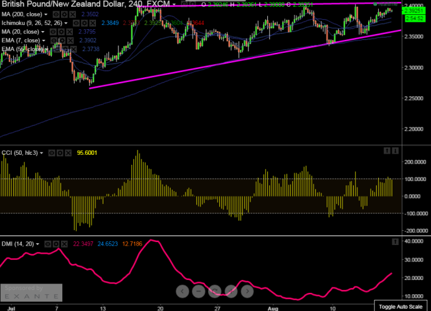Remove the Ichimoku indicator
The height and width of the screenshot is (311, 431).
coord(93,23)
